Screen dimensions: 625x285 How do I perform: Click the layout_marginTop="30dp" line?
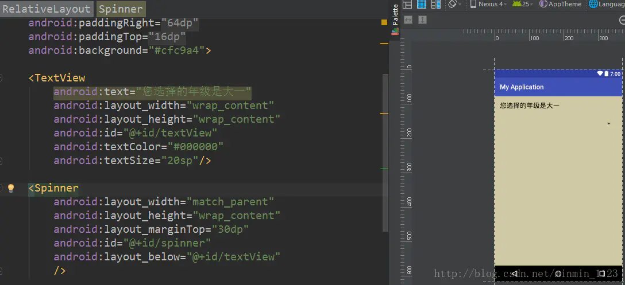(x=152, y=229)
